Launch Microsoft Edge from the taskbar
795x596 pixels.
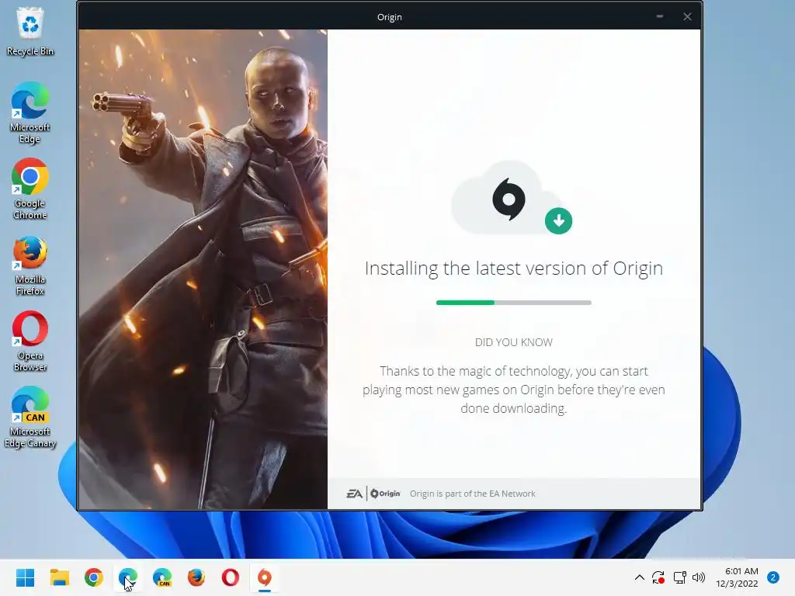[128, 577]
